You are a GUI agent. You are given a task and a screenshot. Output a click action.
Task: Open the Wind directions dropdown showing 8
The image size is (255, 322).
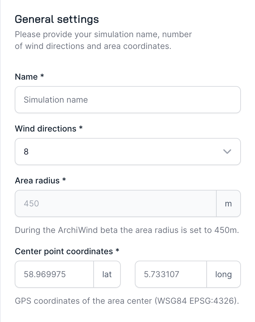tap(118, 152)
